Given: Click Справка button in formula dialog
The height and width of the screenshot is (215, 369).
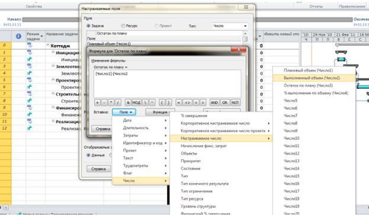Looking at the screenshot, I should tap(103, 129).
